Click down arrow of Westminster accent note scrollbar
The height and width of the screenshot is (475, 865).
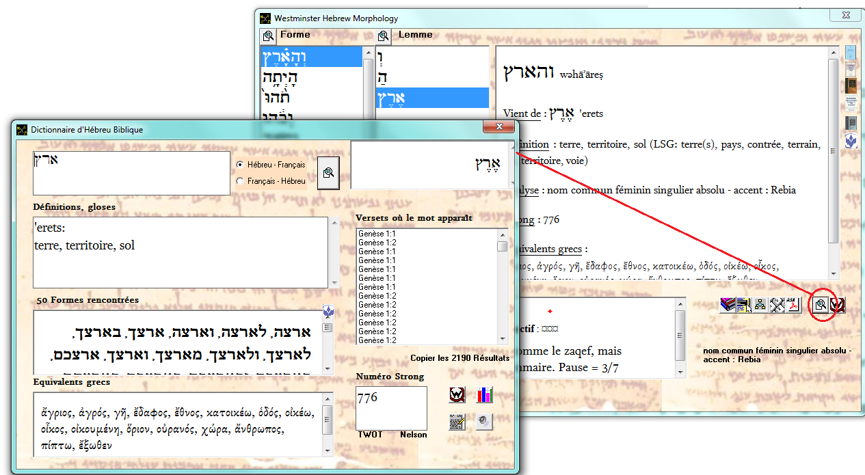pyautogui.click(x=680, y=373)
